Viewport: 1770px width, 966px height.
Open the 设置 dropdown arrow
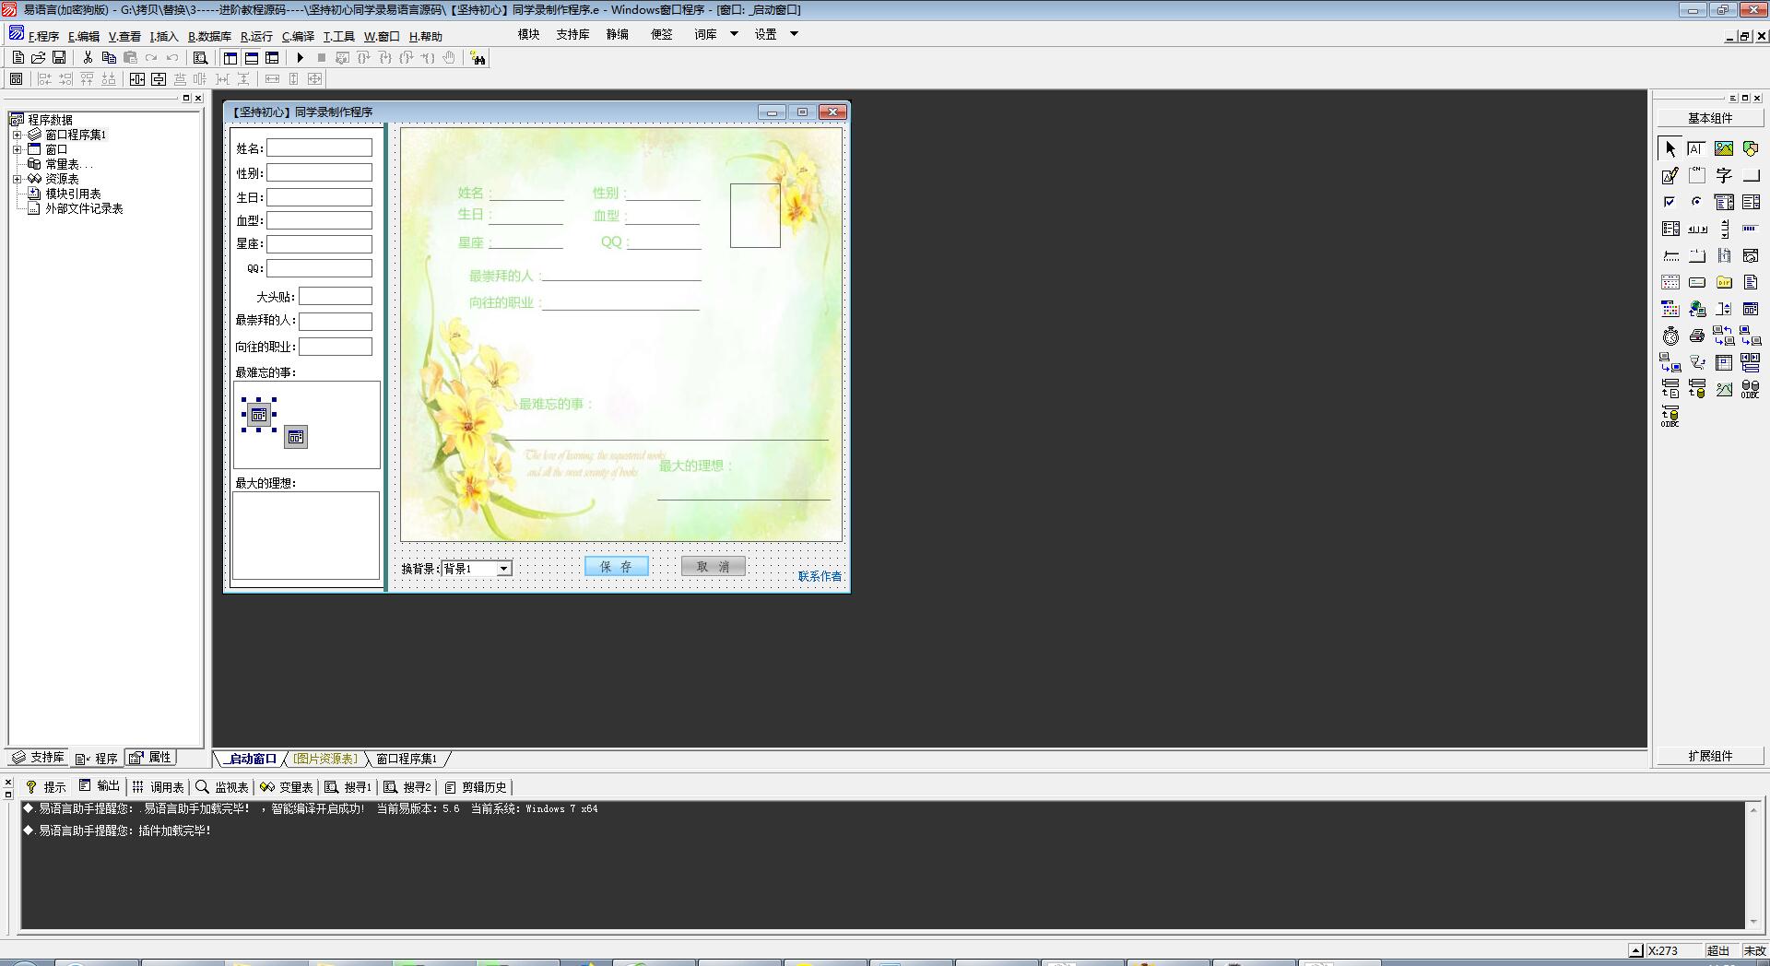(794, 34)
